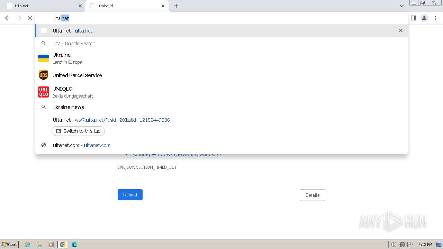Image resolution: width=443 pixels, height=249 pixels.
Task: Open Chrome three-dot menu
Action: coord(435,18)
